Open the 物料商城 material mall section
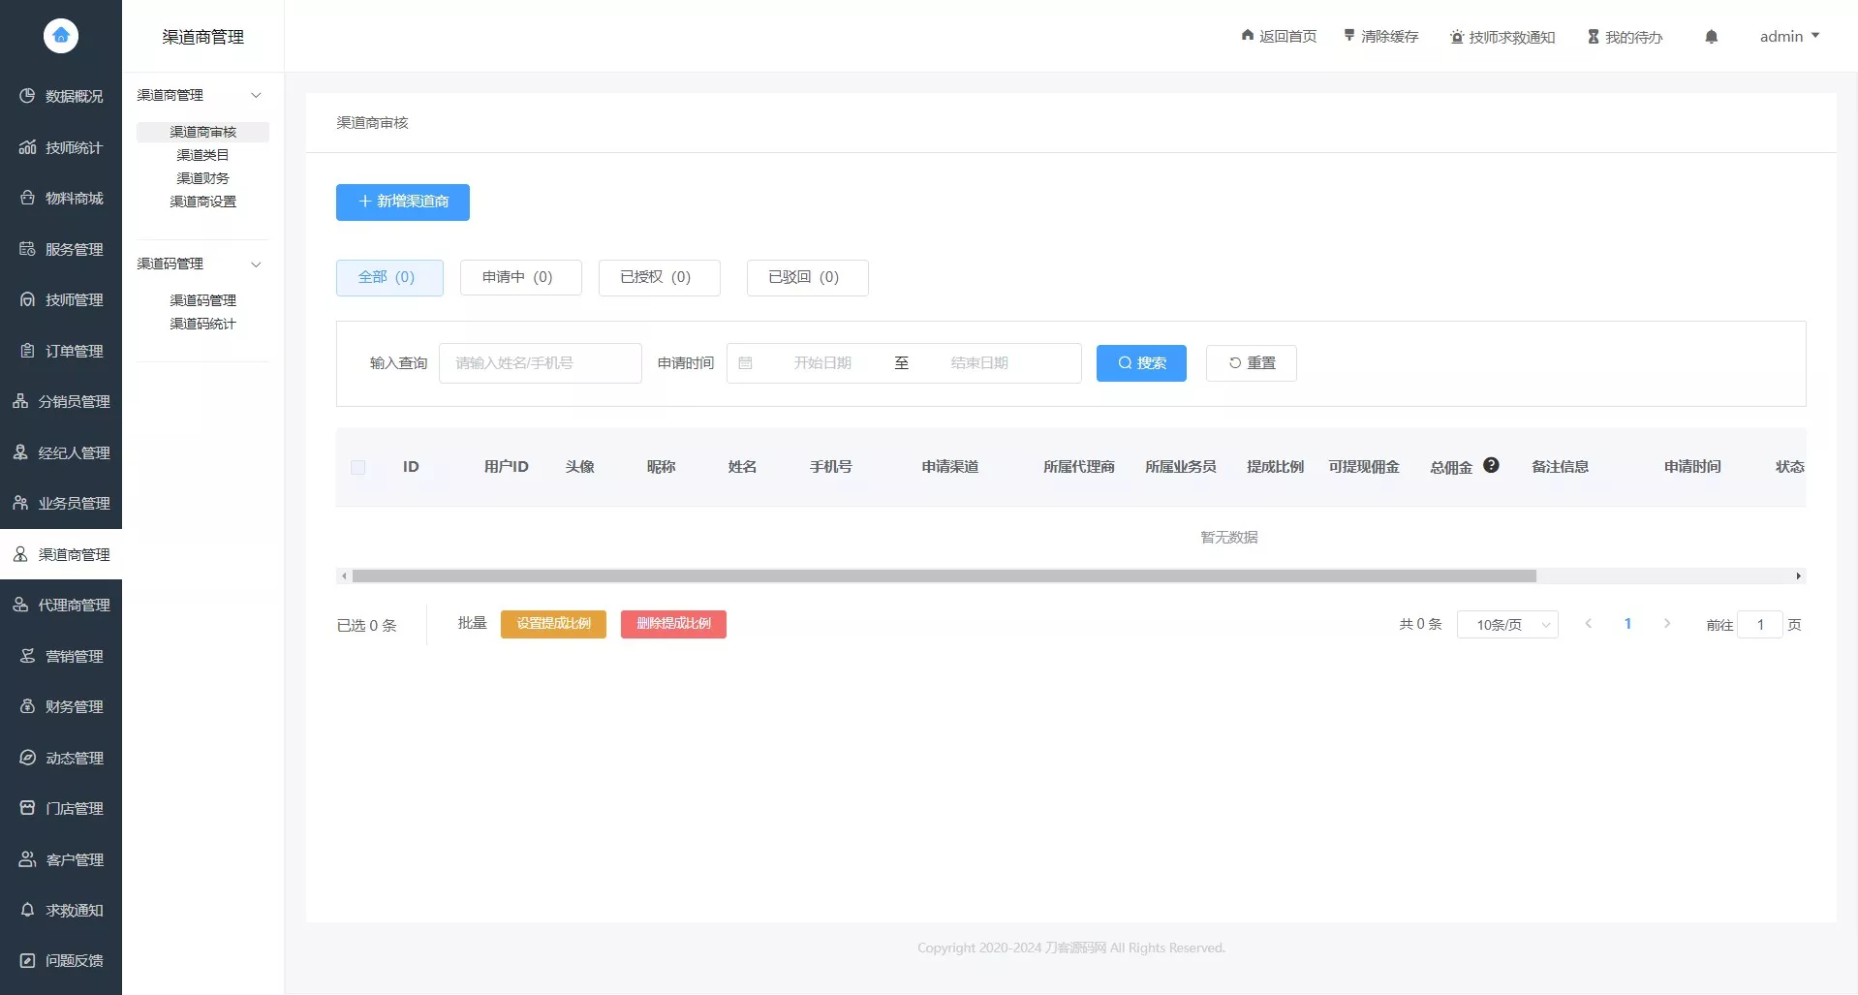 click(x=26, y=198)
